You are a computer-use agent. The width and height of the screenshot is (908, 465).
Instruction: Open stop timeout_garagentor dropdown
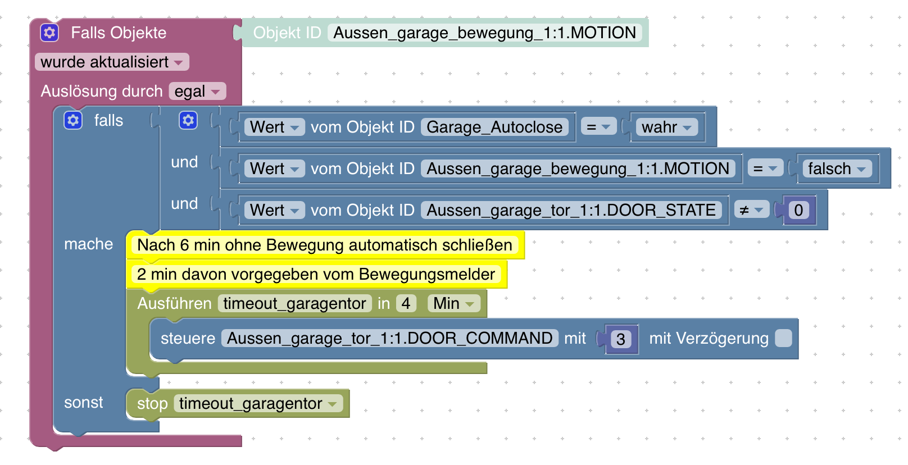pos(258,403)
